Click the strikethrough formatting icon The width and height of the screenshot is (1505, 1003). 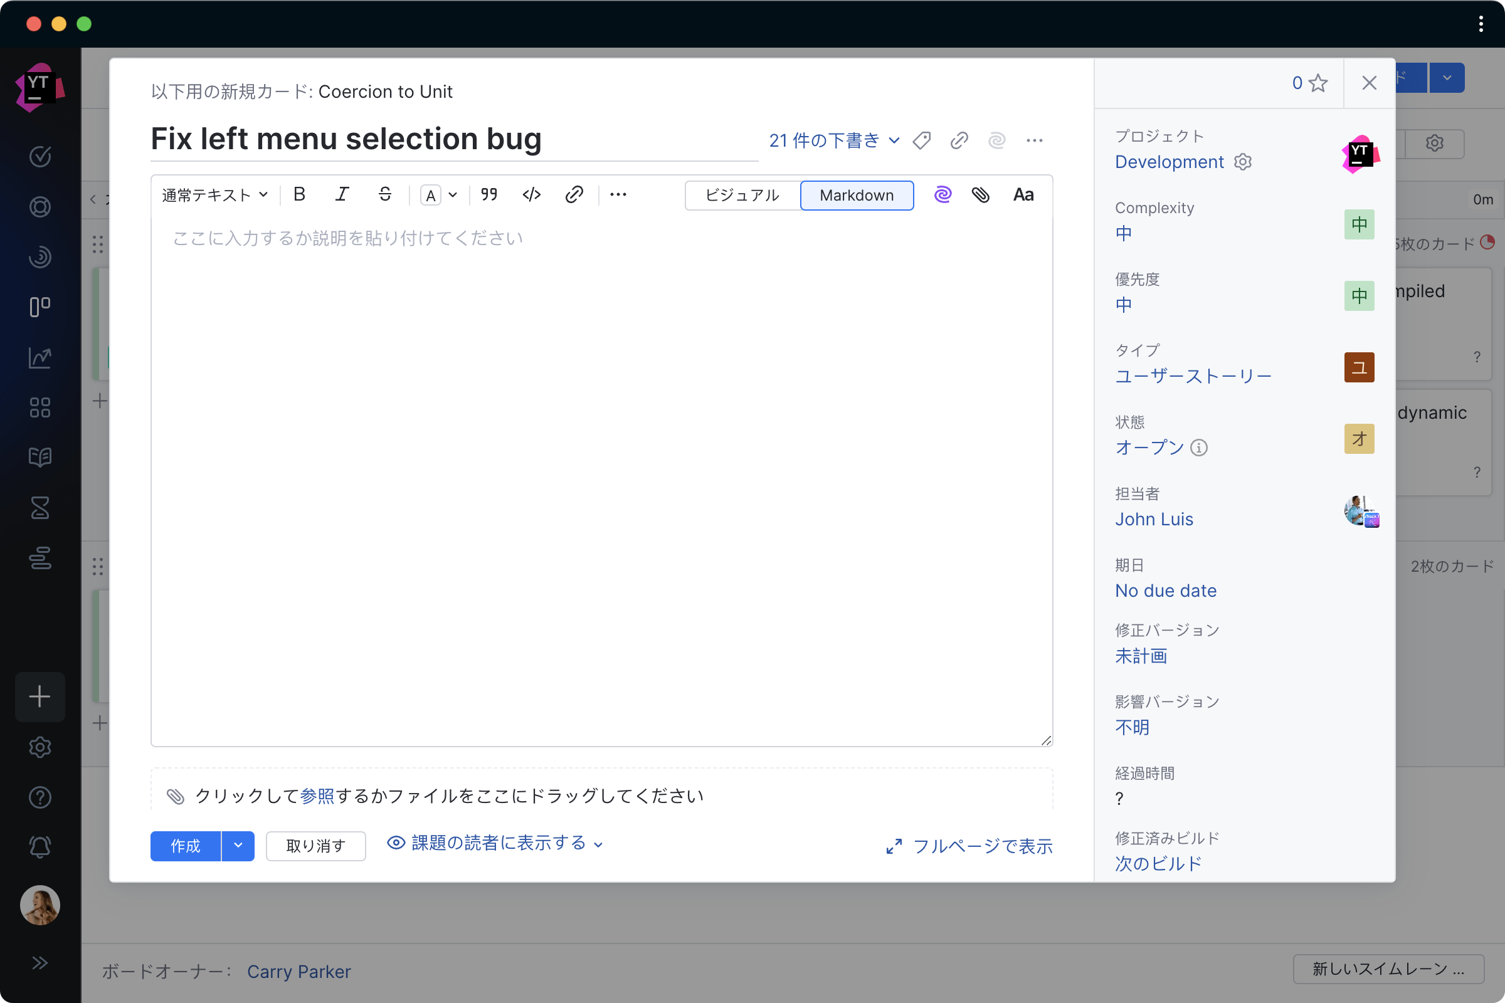point(384,194)
